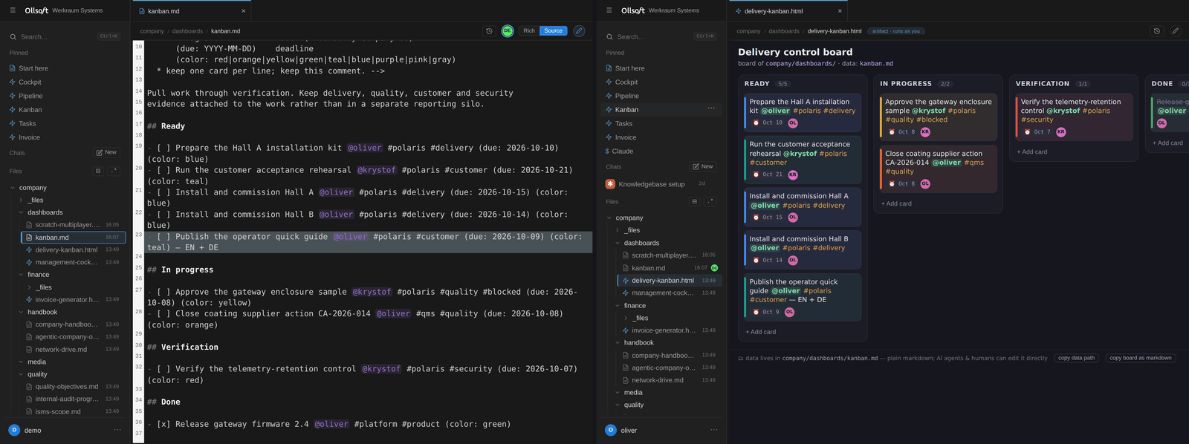Click the Knowledgebase setup chat icon

point(610,184)
